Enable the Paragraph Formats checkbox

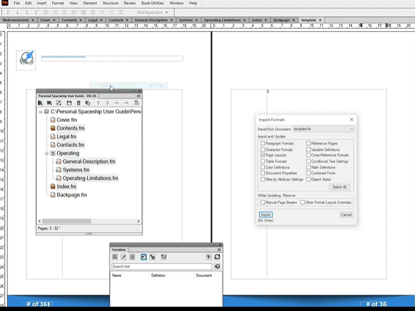coord(263,143)
